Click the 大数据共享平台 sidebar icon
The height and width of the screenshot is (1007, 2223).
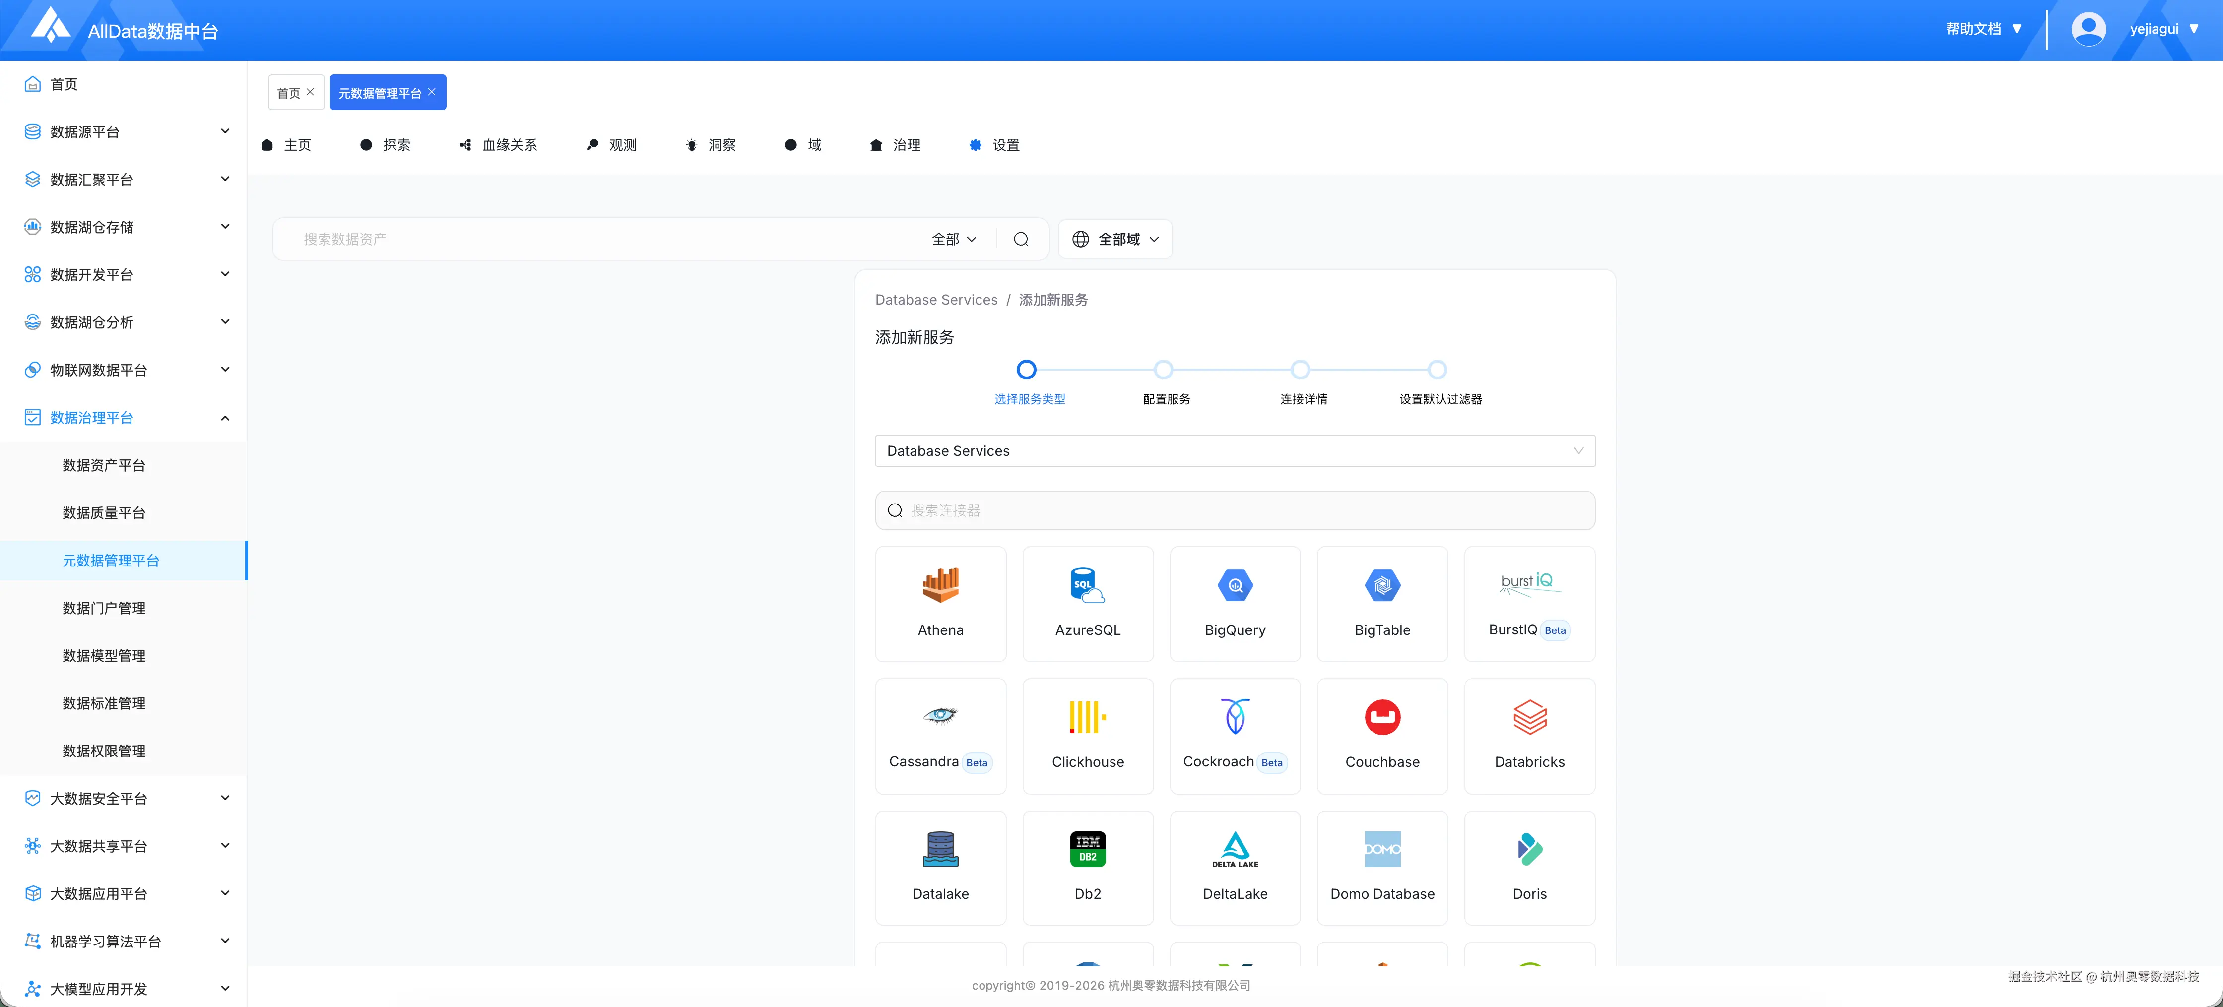[33, 846]
